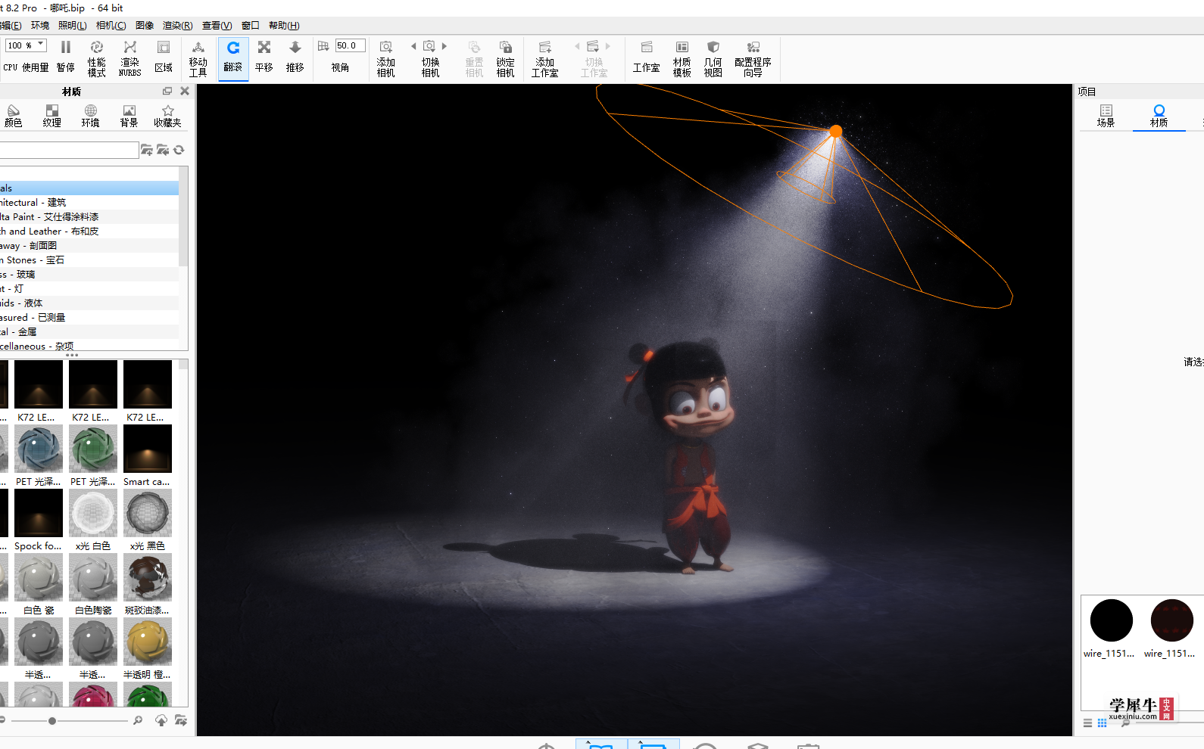Switch library to 背景 backplates tab

click(129, 116)
